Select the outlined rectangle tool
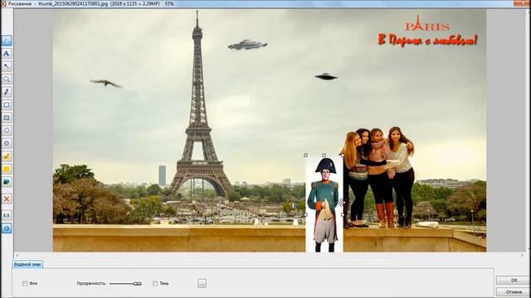This screenshot has height=298, width=531. coord(7,105)
